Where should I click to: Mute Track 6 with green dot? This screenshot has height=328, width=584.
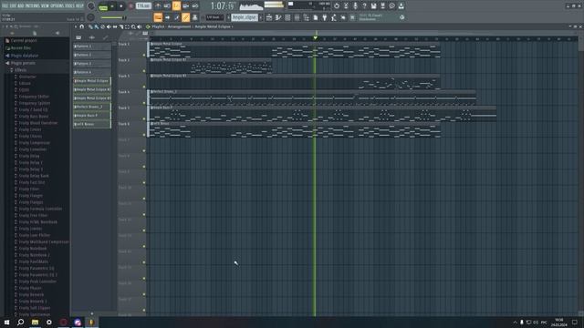(144, 135)
